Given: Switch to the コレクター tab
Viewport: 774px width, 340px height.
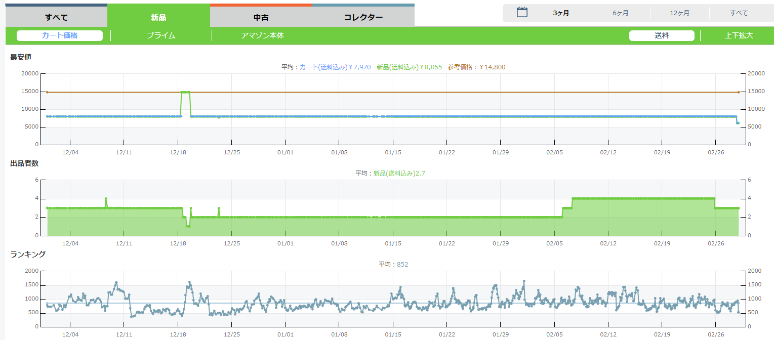Looking at the screenshot, I should pos(363,17).
